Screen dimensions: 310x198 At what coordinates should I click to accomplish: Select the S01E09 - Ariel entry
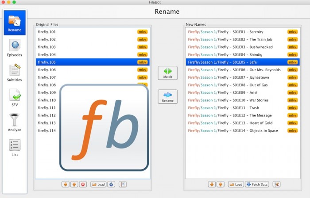[243, 92]
